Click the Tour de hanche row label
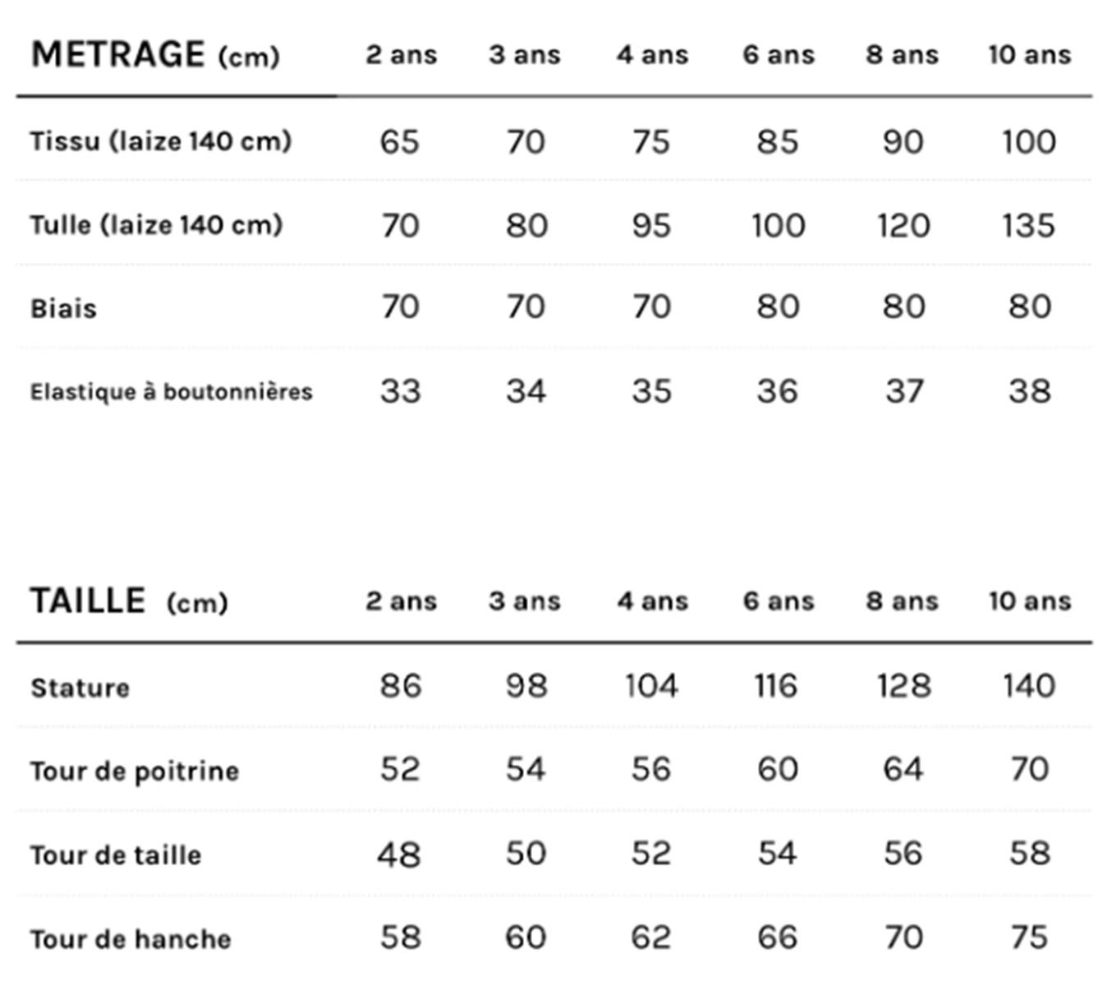 click(131, 939)
